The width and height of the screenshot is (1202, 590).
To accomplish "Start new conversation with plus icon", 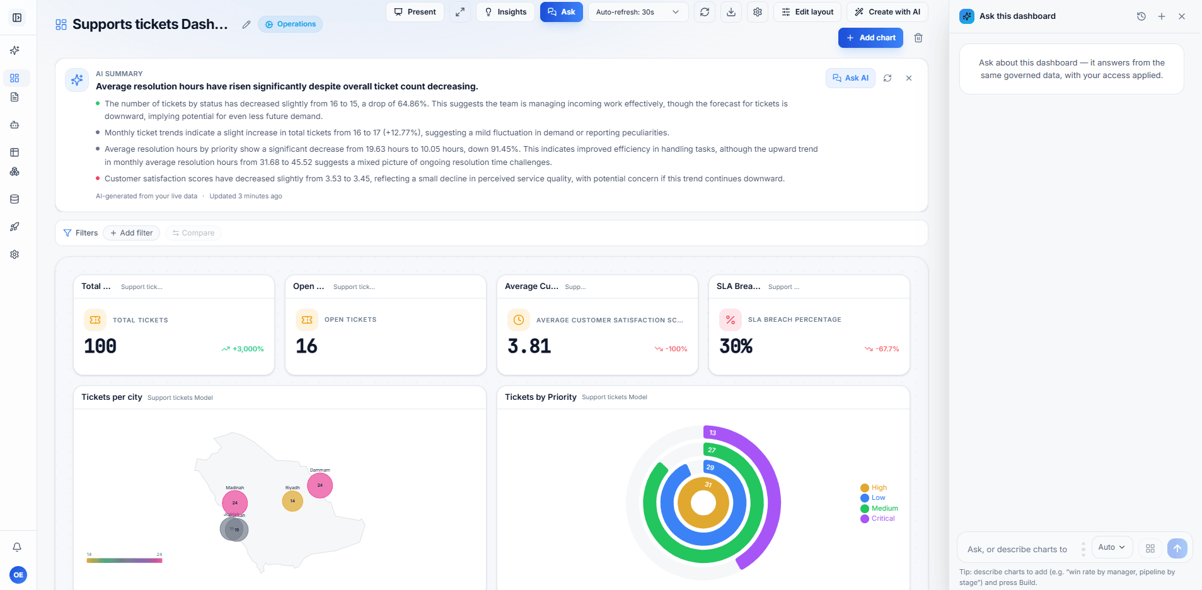I will (1162, 16).
